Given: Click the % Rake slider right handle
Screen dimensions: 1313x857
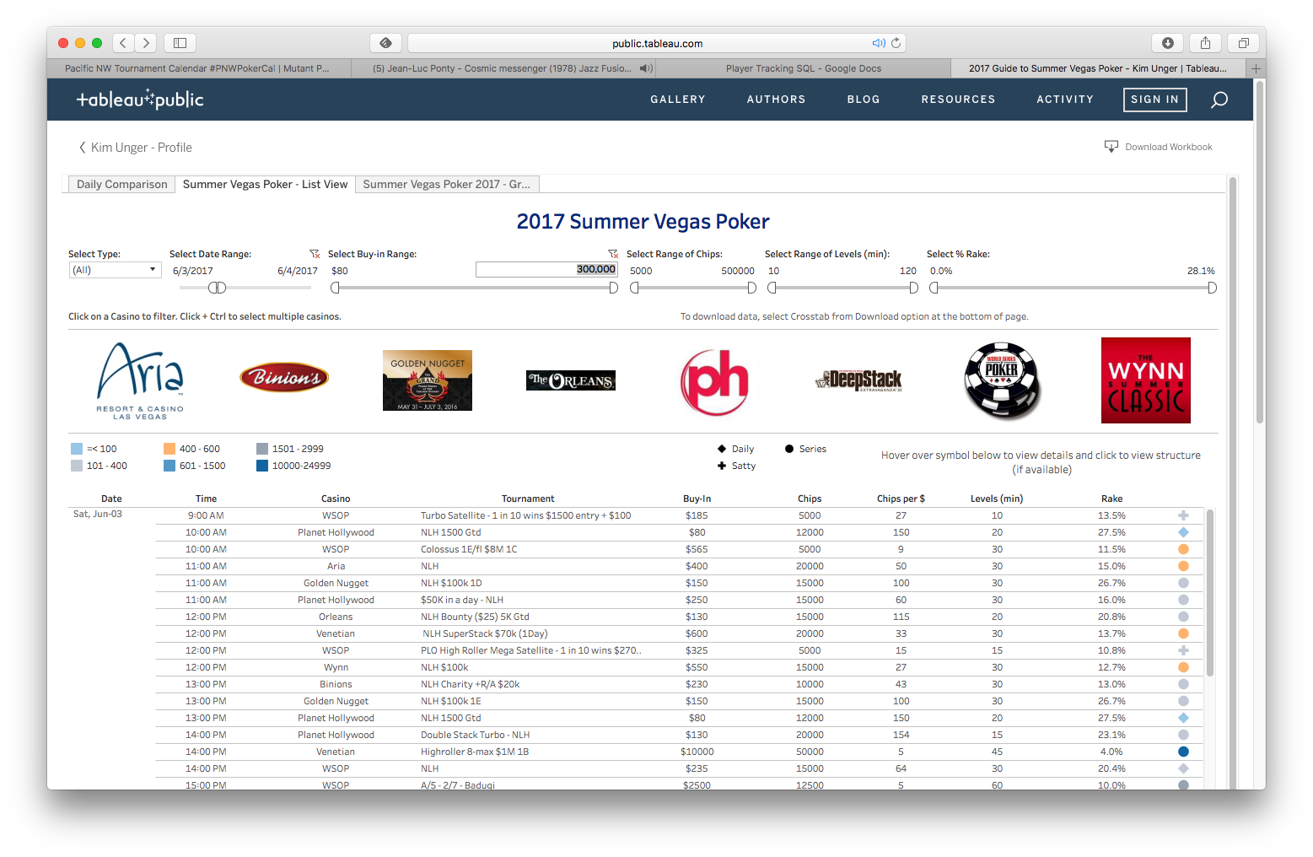Looking at the screenshot, I should tap(1212, 288).
